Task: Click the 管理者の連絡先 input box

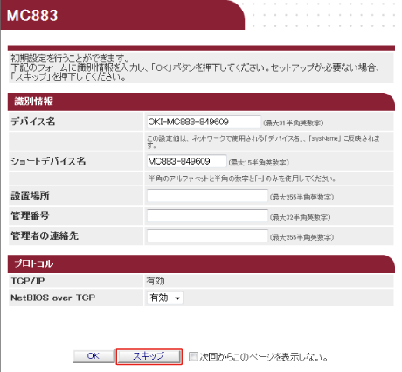Action: click(207, 236)
